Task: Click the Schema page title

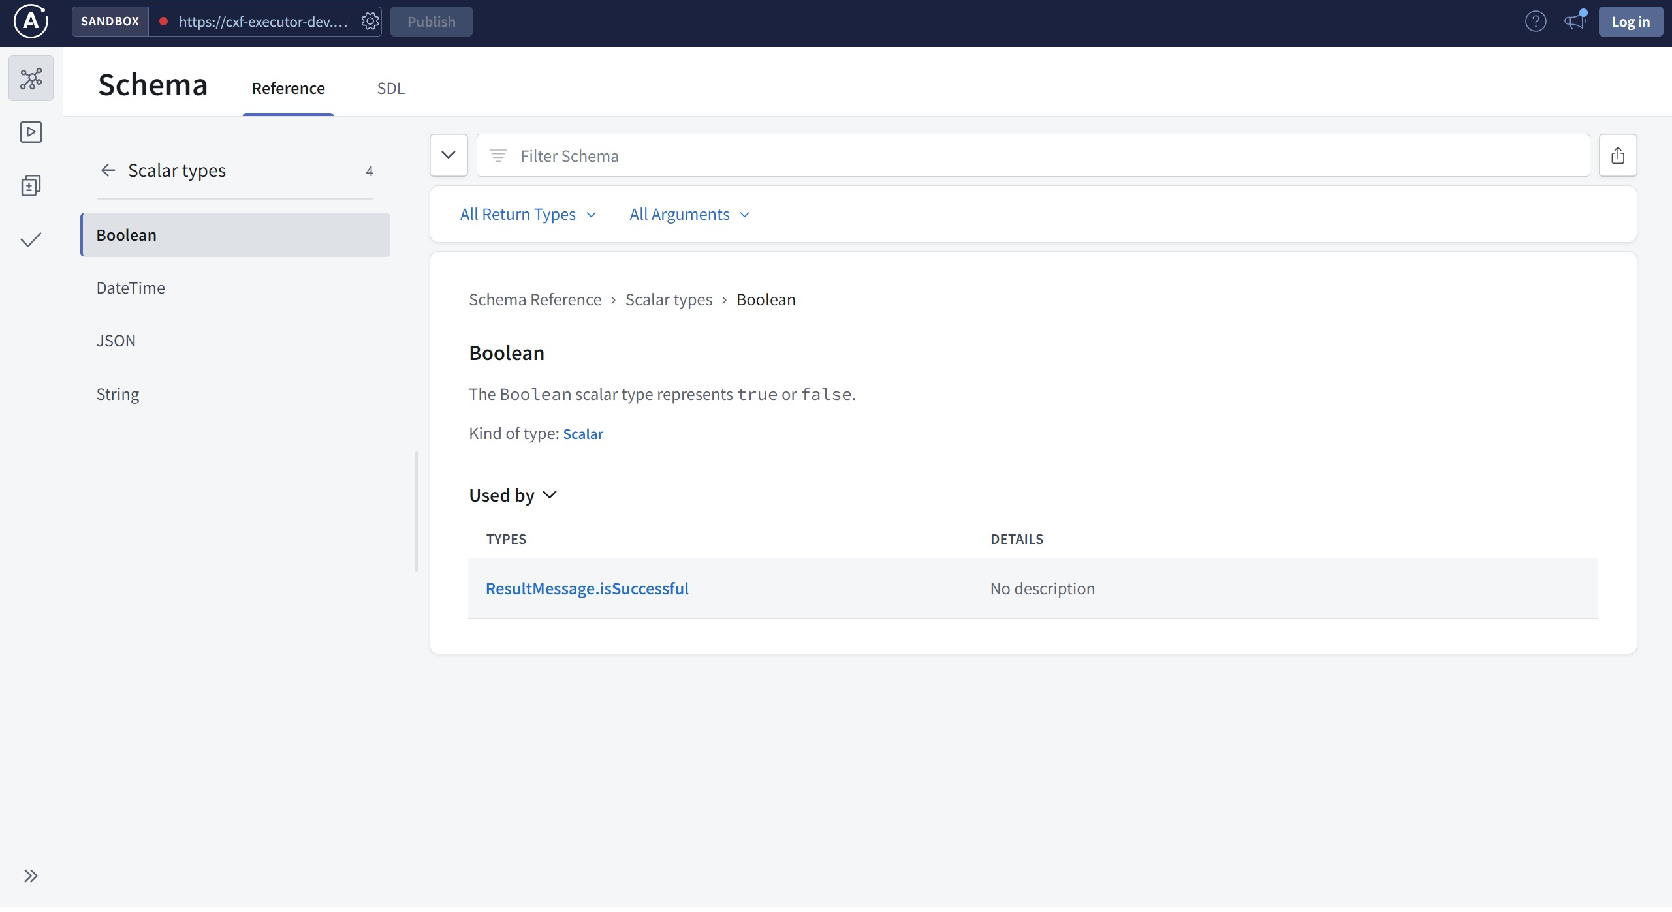Action: [x=153, y=85]
